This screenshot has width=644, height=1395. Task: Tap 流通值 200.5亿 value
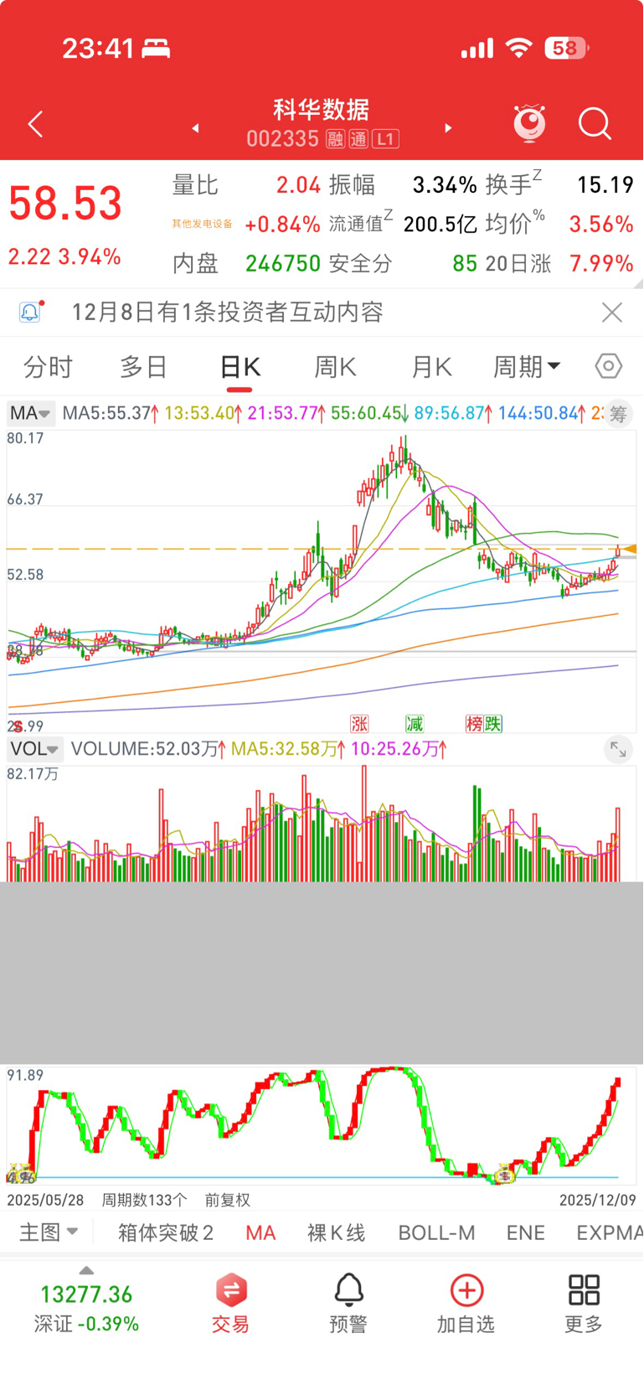pos(440,225)
